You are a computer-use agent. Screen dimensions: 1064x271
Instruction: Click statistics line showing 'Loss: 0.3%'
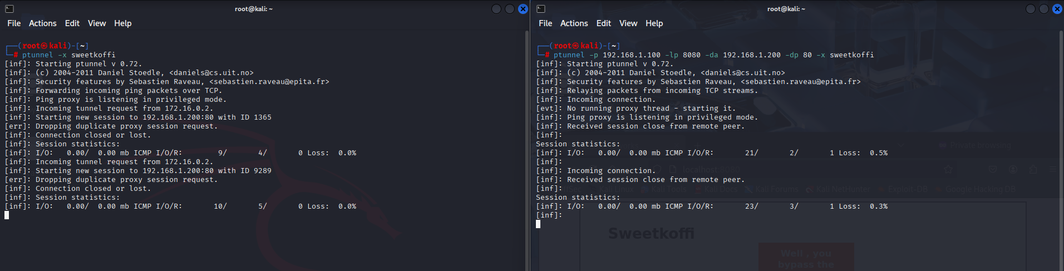712,206
